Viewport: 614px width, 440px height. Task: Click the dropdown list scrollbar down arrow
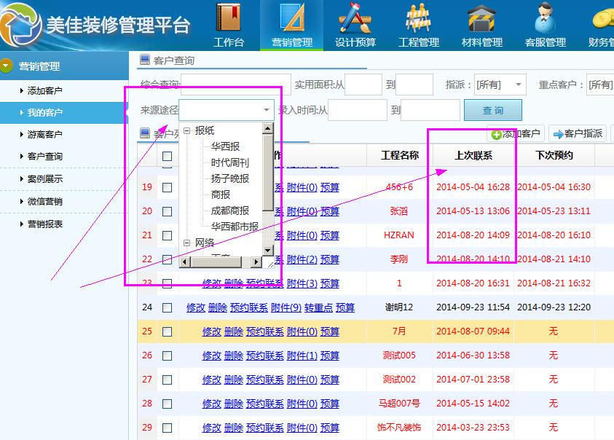(x=267, y=251)
